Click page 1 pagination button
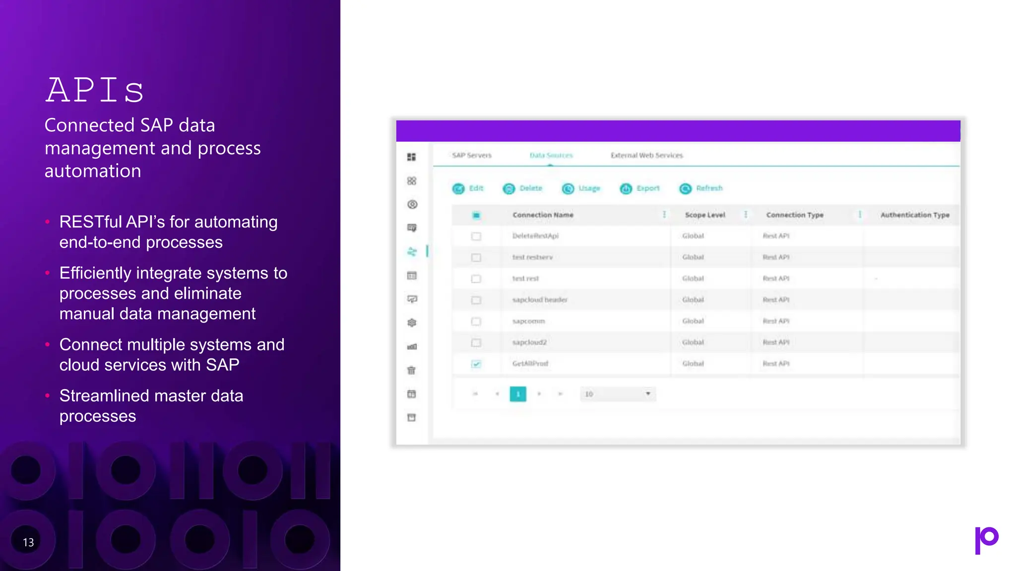The width and height of the screenshot is (1016, 571). pyautogui.click(x=518, y=394)
